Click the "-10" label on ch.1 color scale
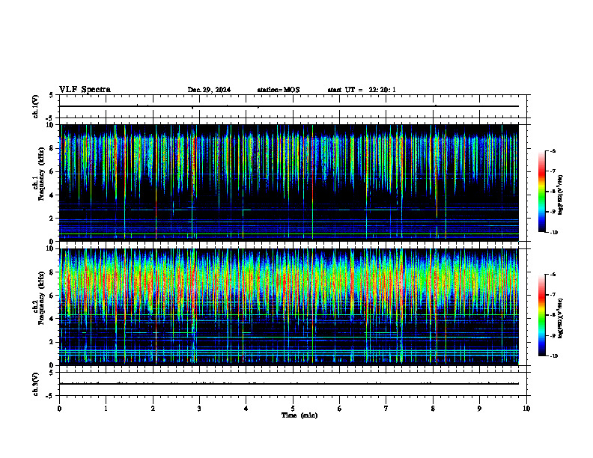This screenshot has height=458, width=593. [x=554, y=233]
